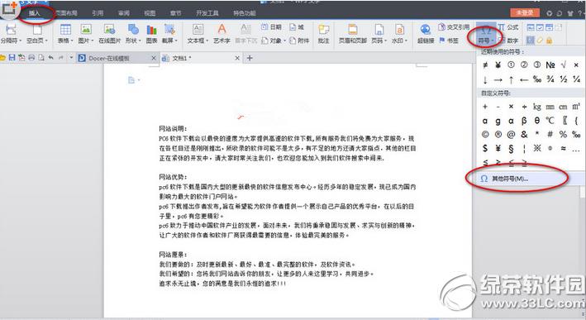The height and width of the screenshot is (320, 586).
Task: Insert the © copyright symbol
Action: pos(485,134)
